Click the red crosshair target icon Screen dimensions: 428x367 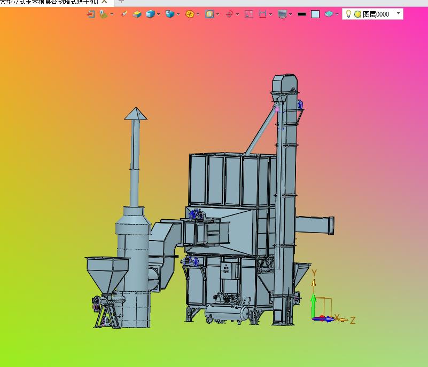[x=229, y=14]
